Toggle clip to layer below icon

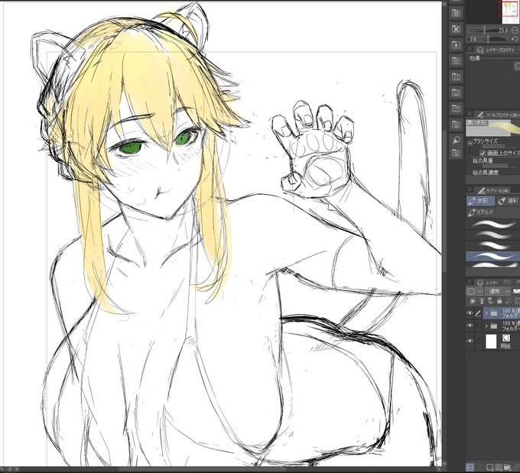point(473,301)
